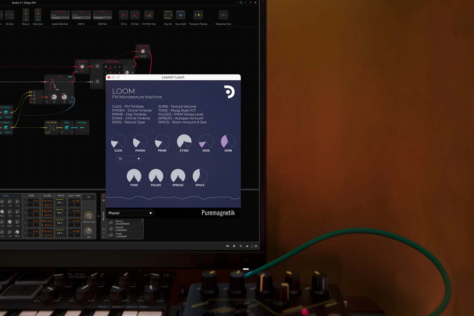Toggle the note sync icon on 1/16 row
474x316 pixels.
25,203
